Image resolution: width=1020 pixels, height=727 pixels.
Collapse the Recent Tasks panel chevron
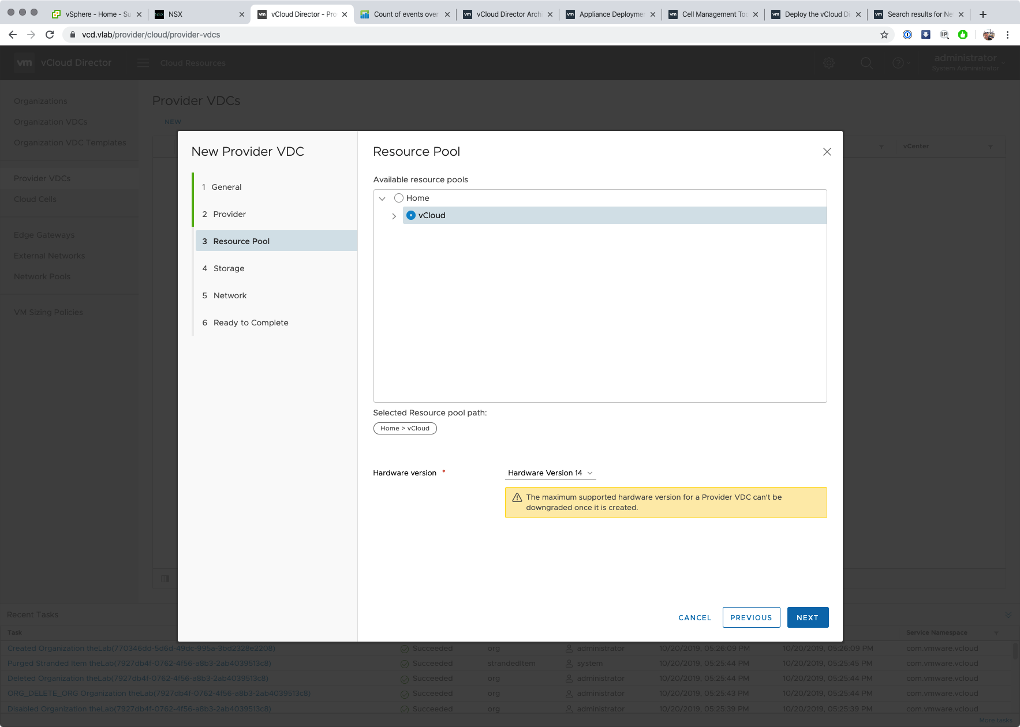coord(1008,615)
